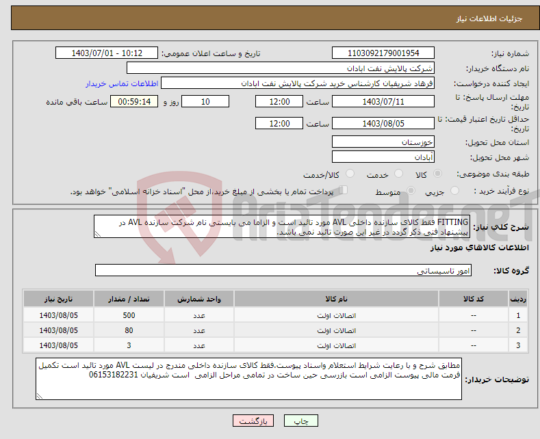
Task: Click the quantity cell 80
Action: pos(129,330)
